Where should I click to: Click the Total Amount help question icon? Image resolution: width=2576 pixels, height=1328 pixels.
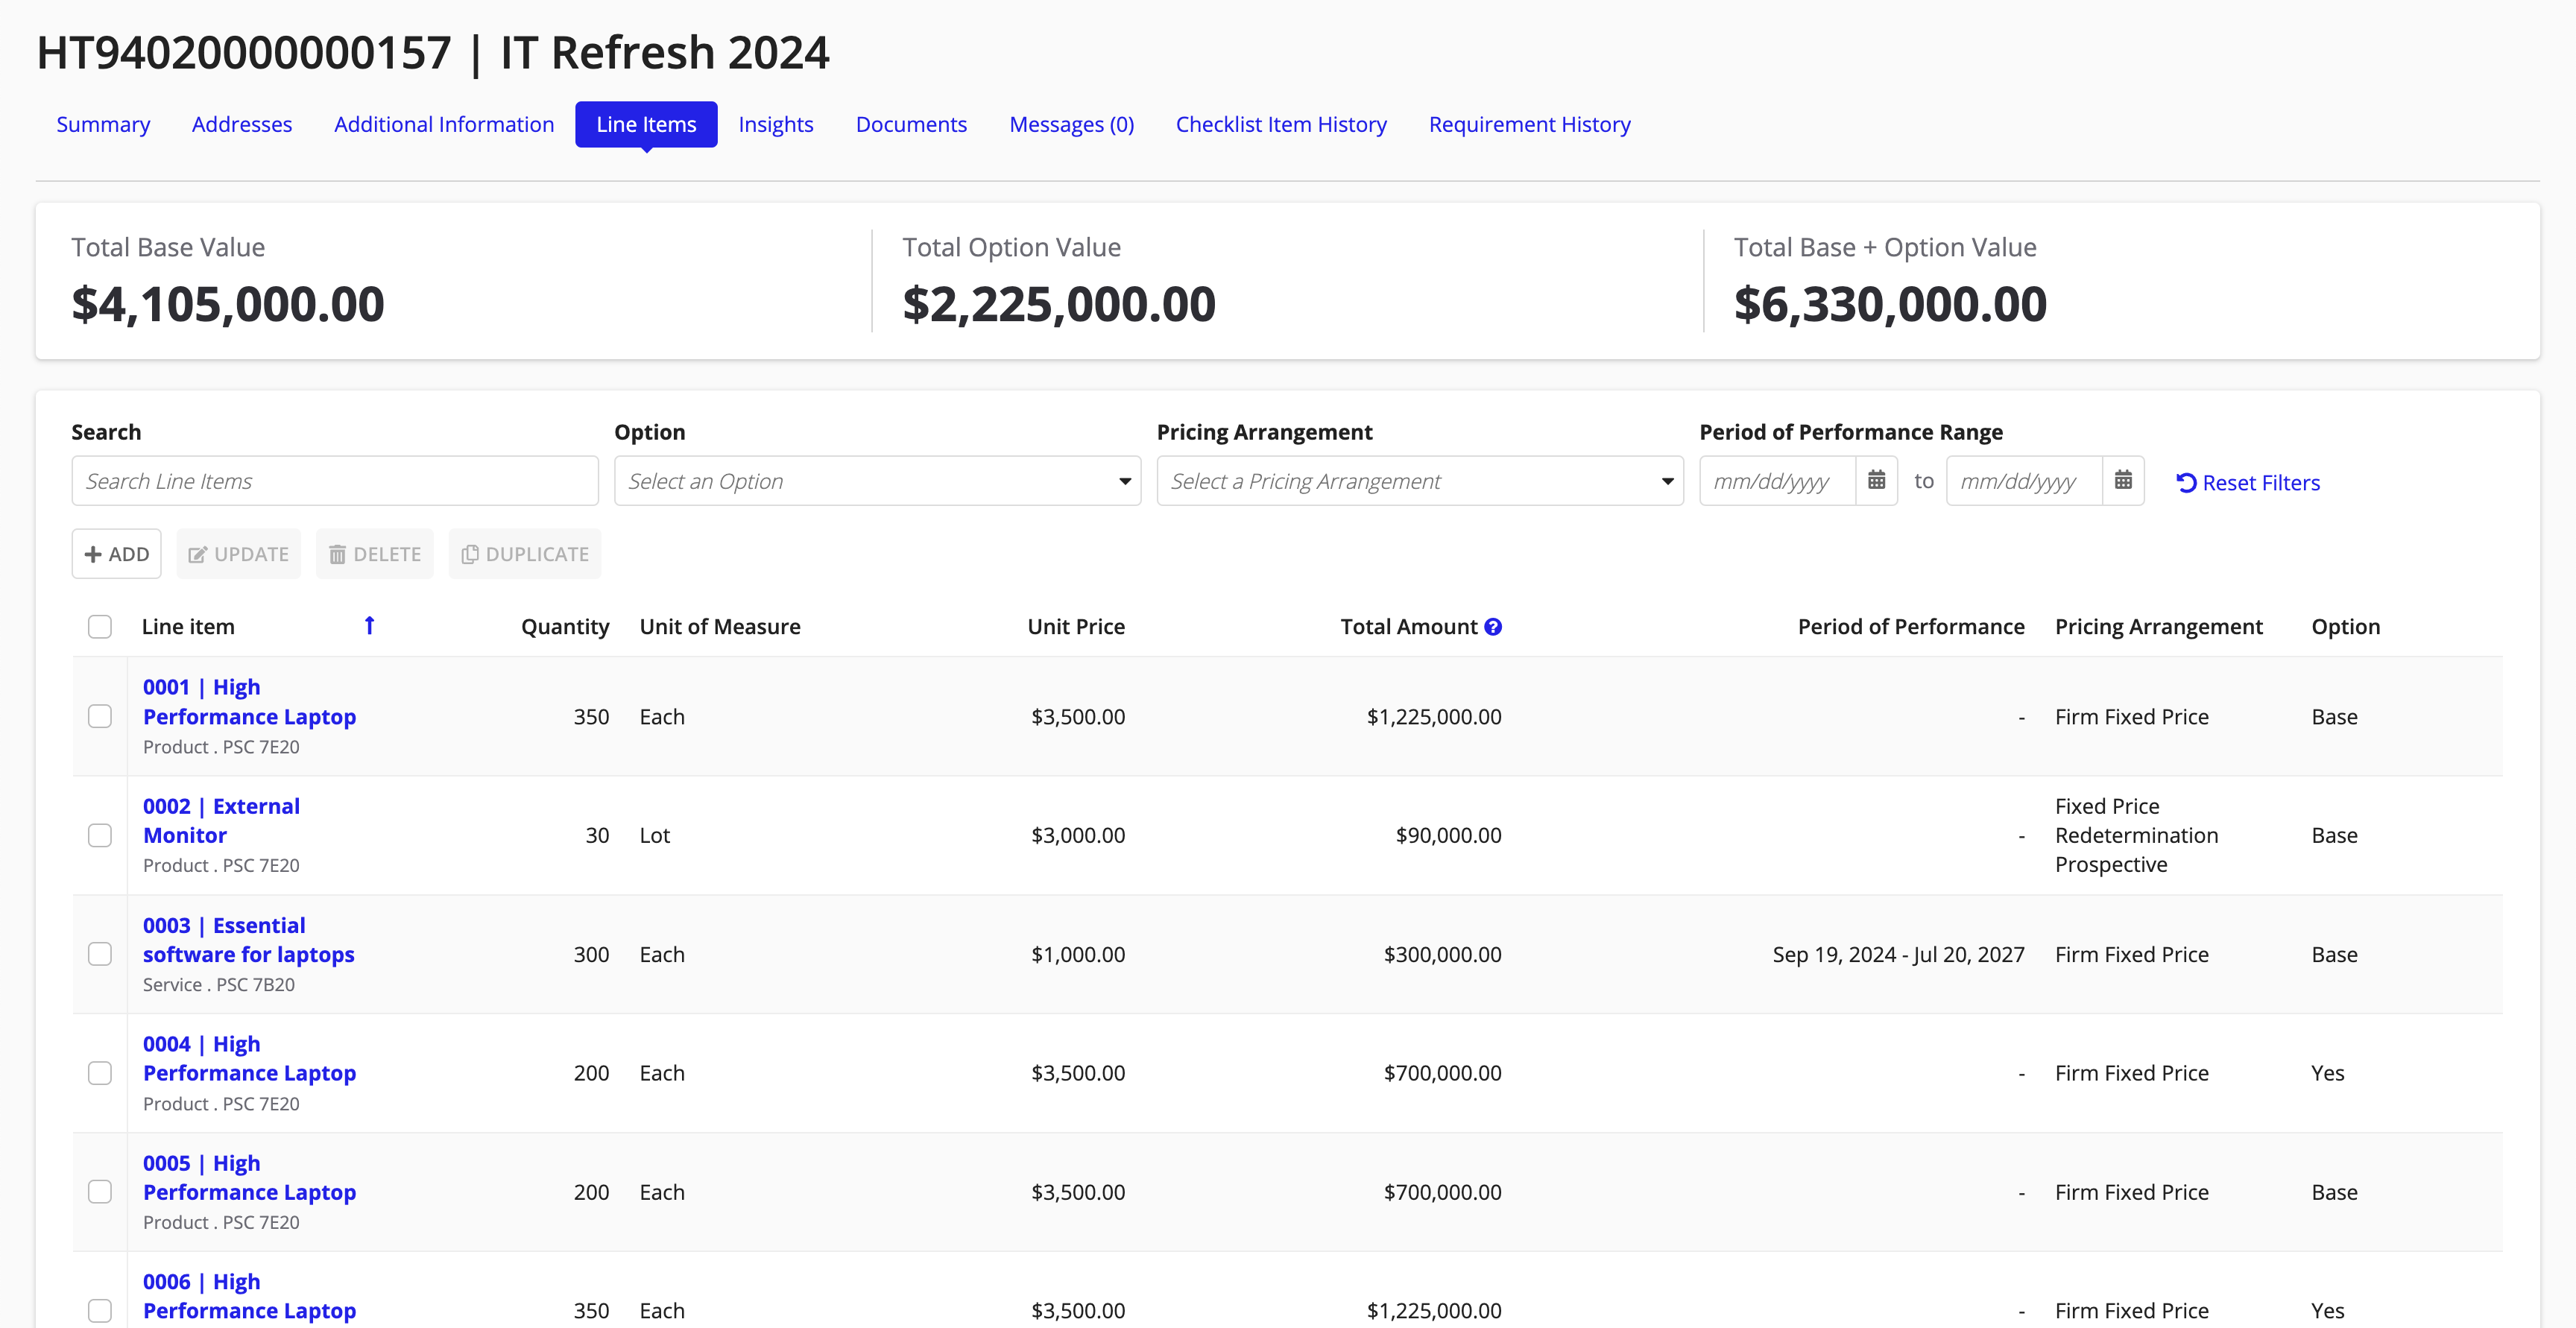tap(1493, 627)
